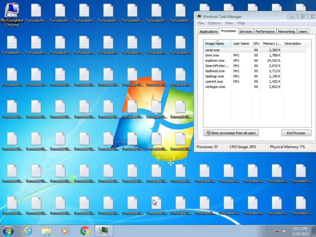Image resolution: width=316 pixels, height=237 pixels.
Task: Maximize the Task Manager window
Action: tap(302, 17)
